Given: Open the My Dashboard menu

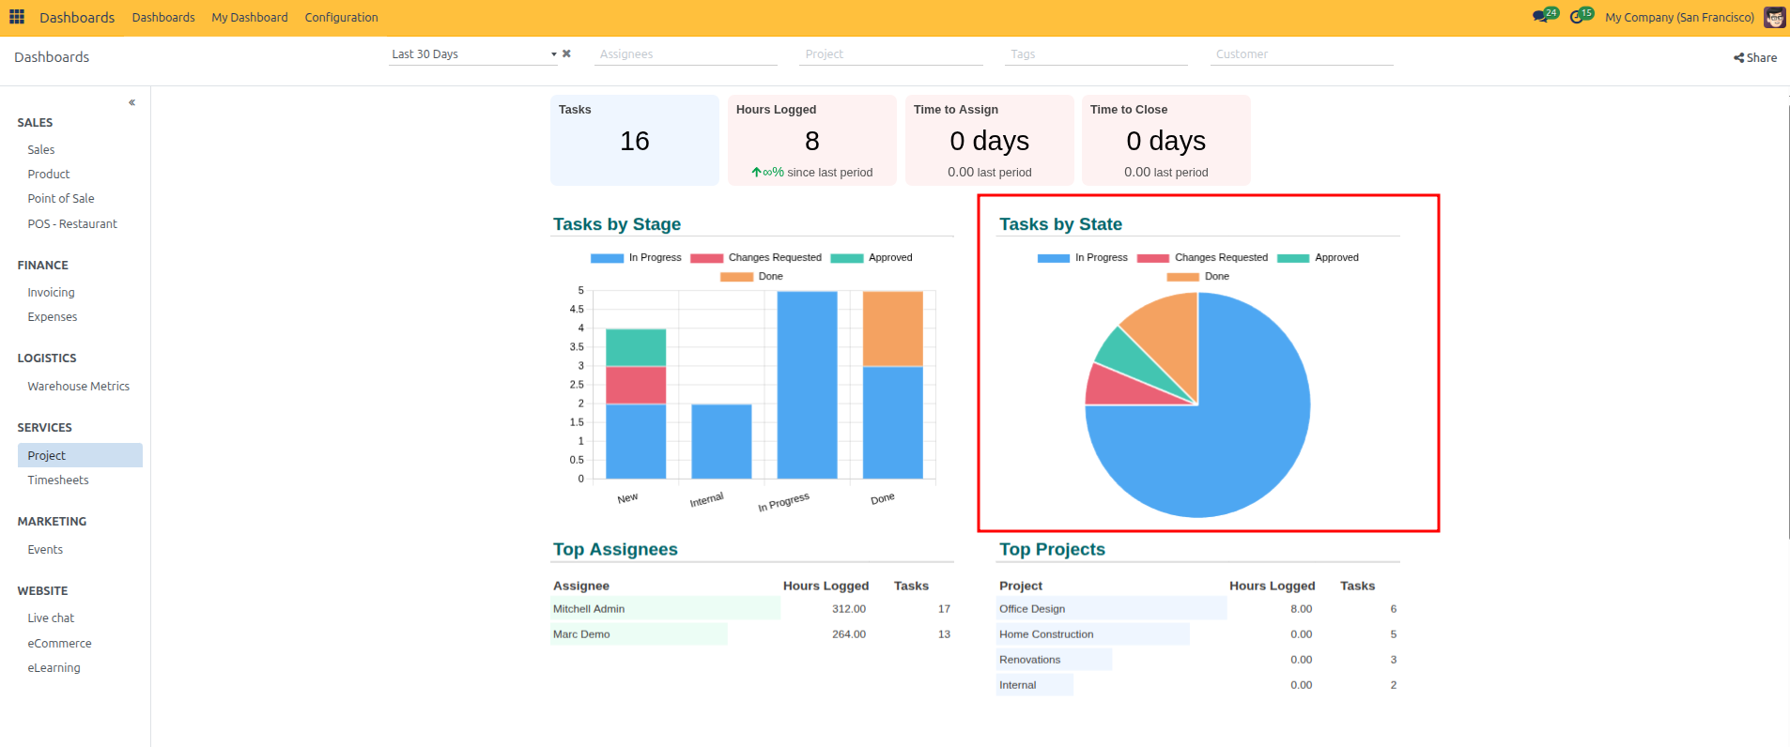Looking at the screenshot, I should pyautogui.click(x=250, y=17).
